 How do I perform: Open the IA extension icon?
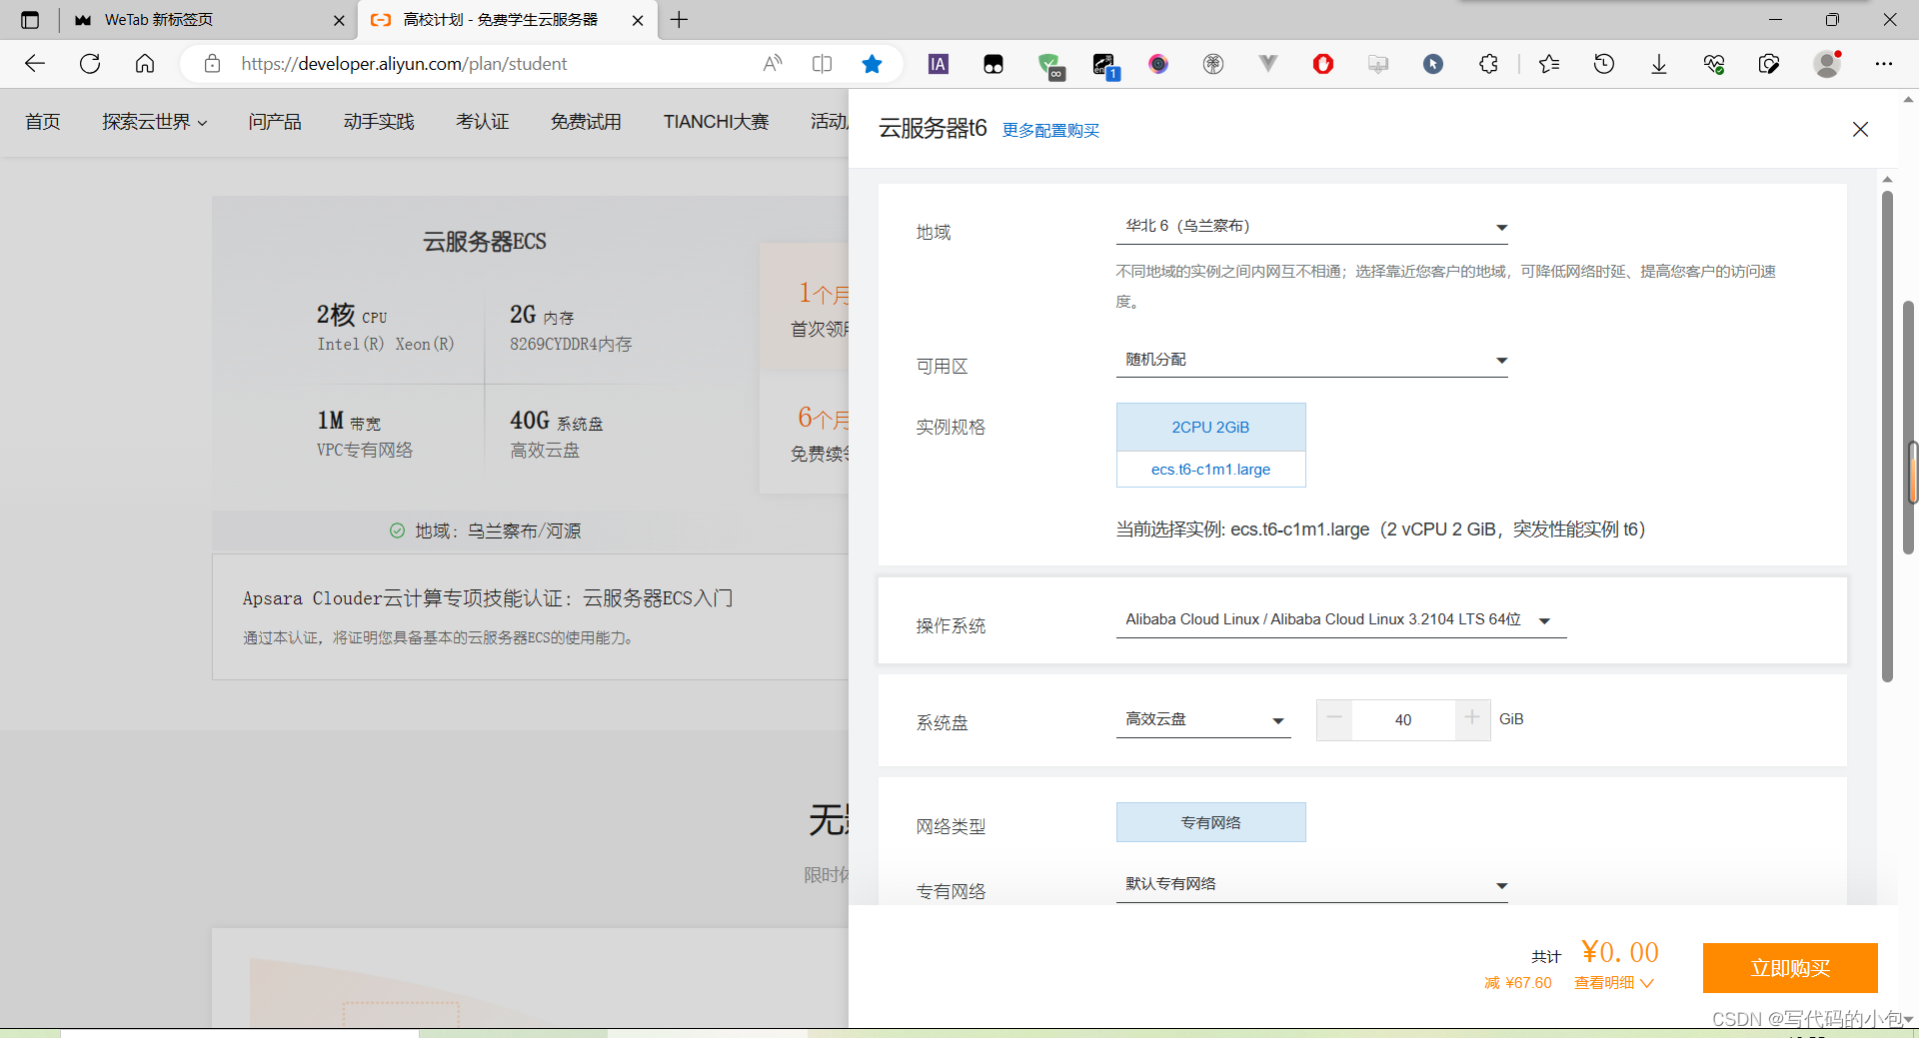939,64
